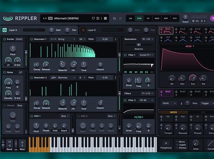
Task: Click the main Output knob
Action: pos(185,17)
